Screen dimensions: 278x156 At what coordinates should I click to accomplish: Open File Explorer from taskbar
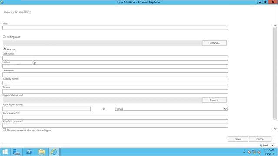[42, 152]
